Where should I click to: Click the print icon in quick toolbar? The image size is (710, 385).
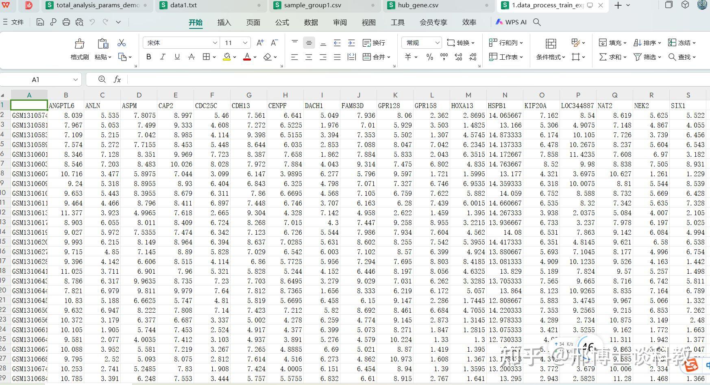click(66, 22)
